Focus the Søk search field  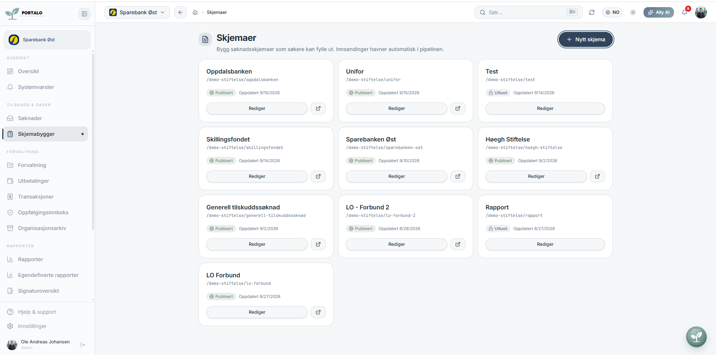pos(528,12)
